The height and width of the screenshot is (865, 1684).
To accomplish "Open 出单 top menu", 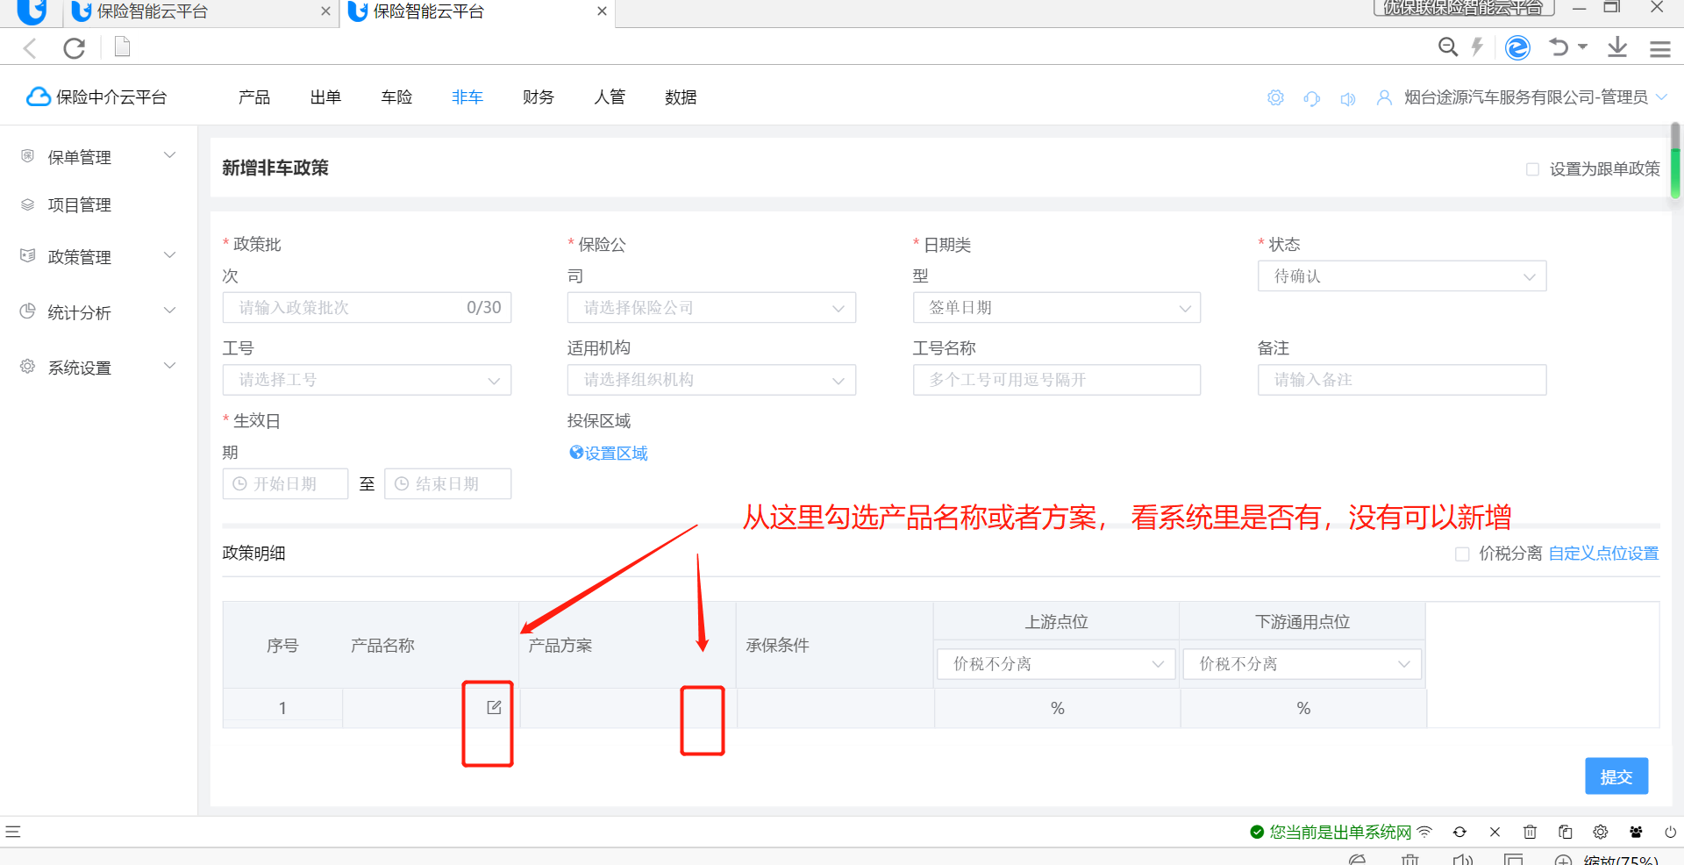I will [x=325, y=97].
